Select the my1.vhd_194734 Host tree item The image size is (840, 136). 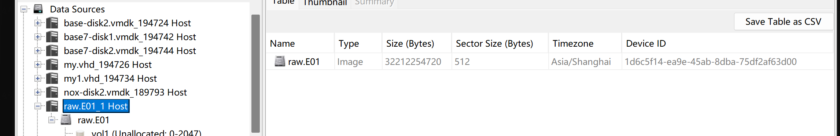pyautogui.click(x=110, y=78)
